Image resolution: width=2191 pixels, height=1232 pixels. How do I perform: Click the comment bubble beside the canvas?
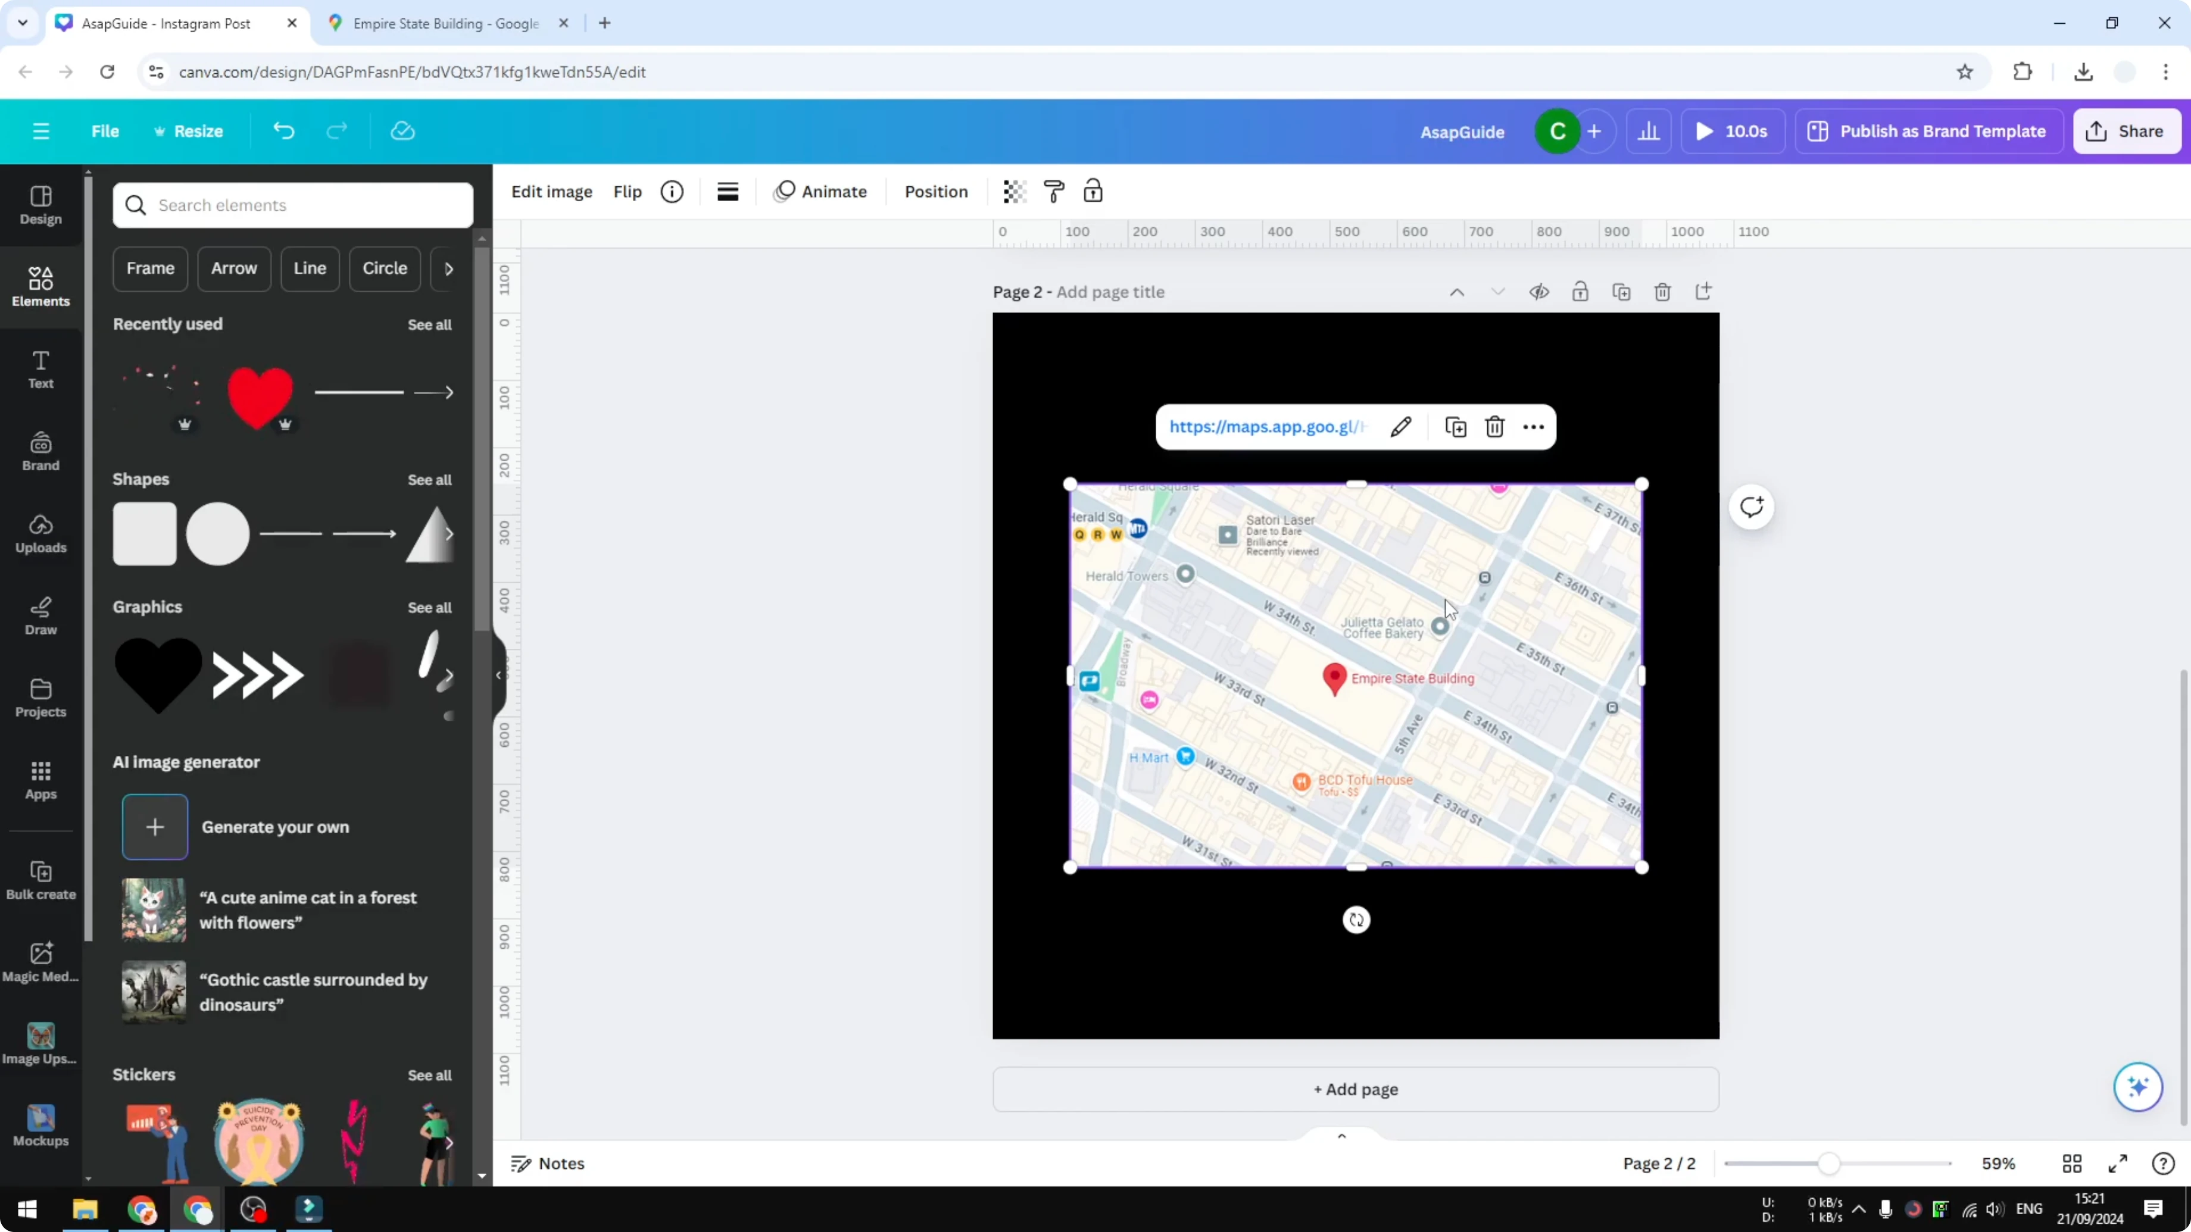(1751, 508)
